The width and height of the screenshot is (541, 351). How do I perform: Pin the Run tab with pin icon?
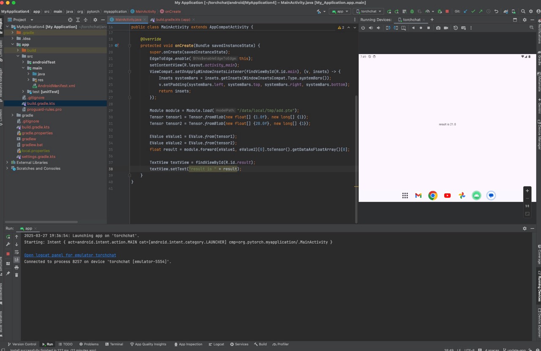[8, 274]
